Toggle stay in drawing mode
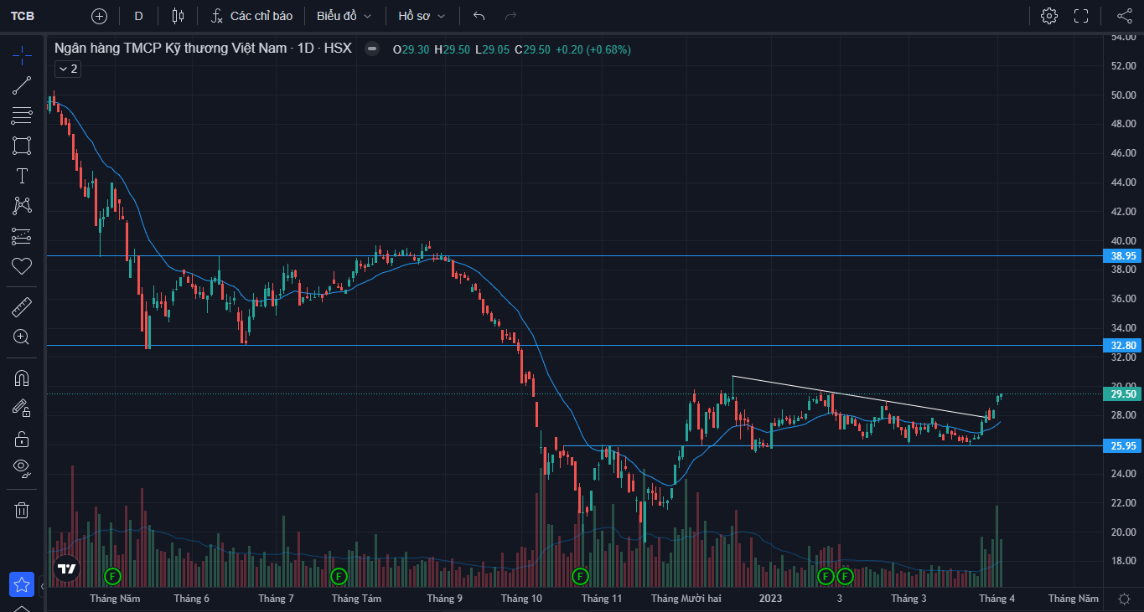This screenshot has width=1144, height=612. pos(22,408)
